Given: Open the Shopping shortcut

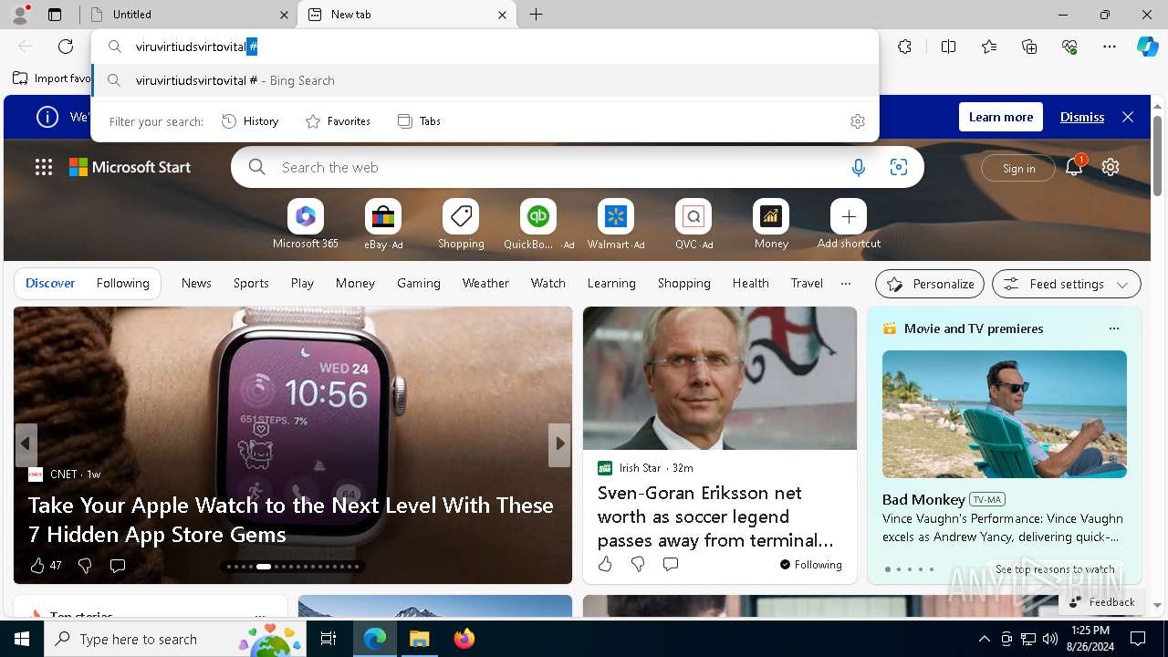Looking at the screenshot, I should point(461,224).
